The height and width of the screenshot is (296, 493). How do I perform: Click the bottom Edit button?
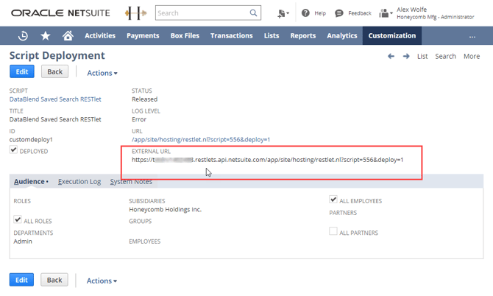pyautogui.click(x=21, y=280)
